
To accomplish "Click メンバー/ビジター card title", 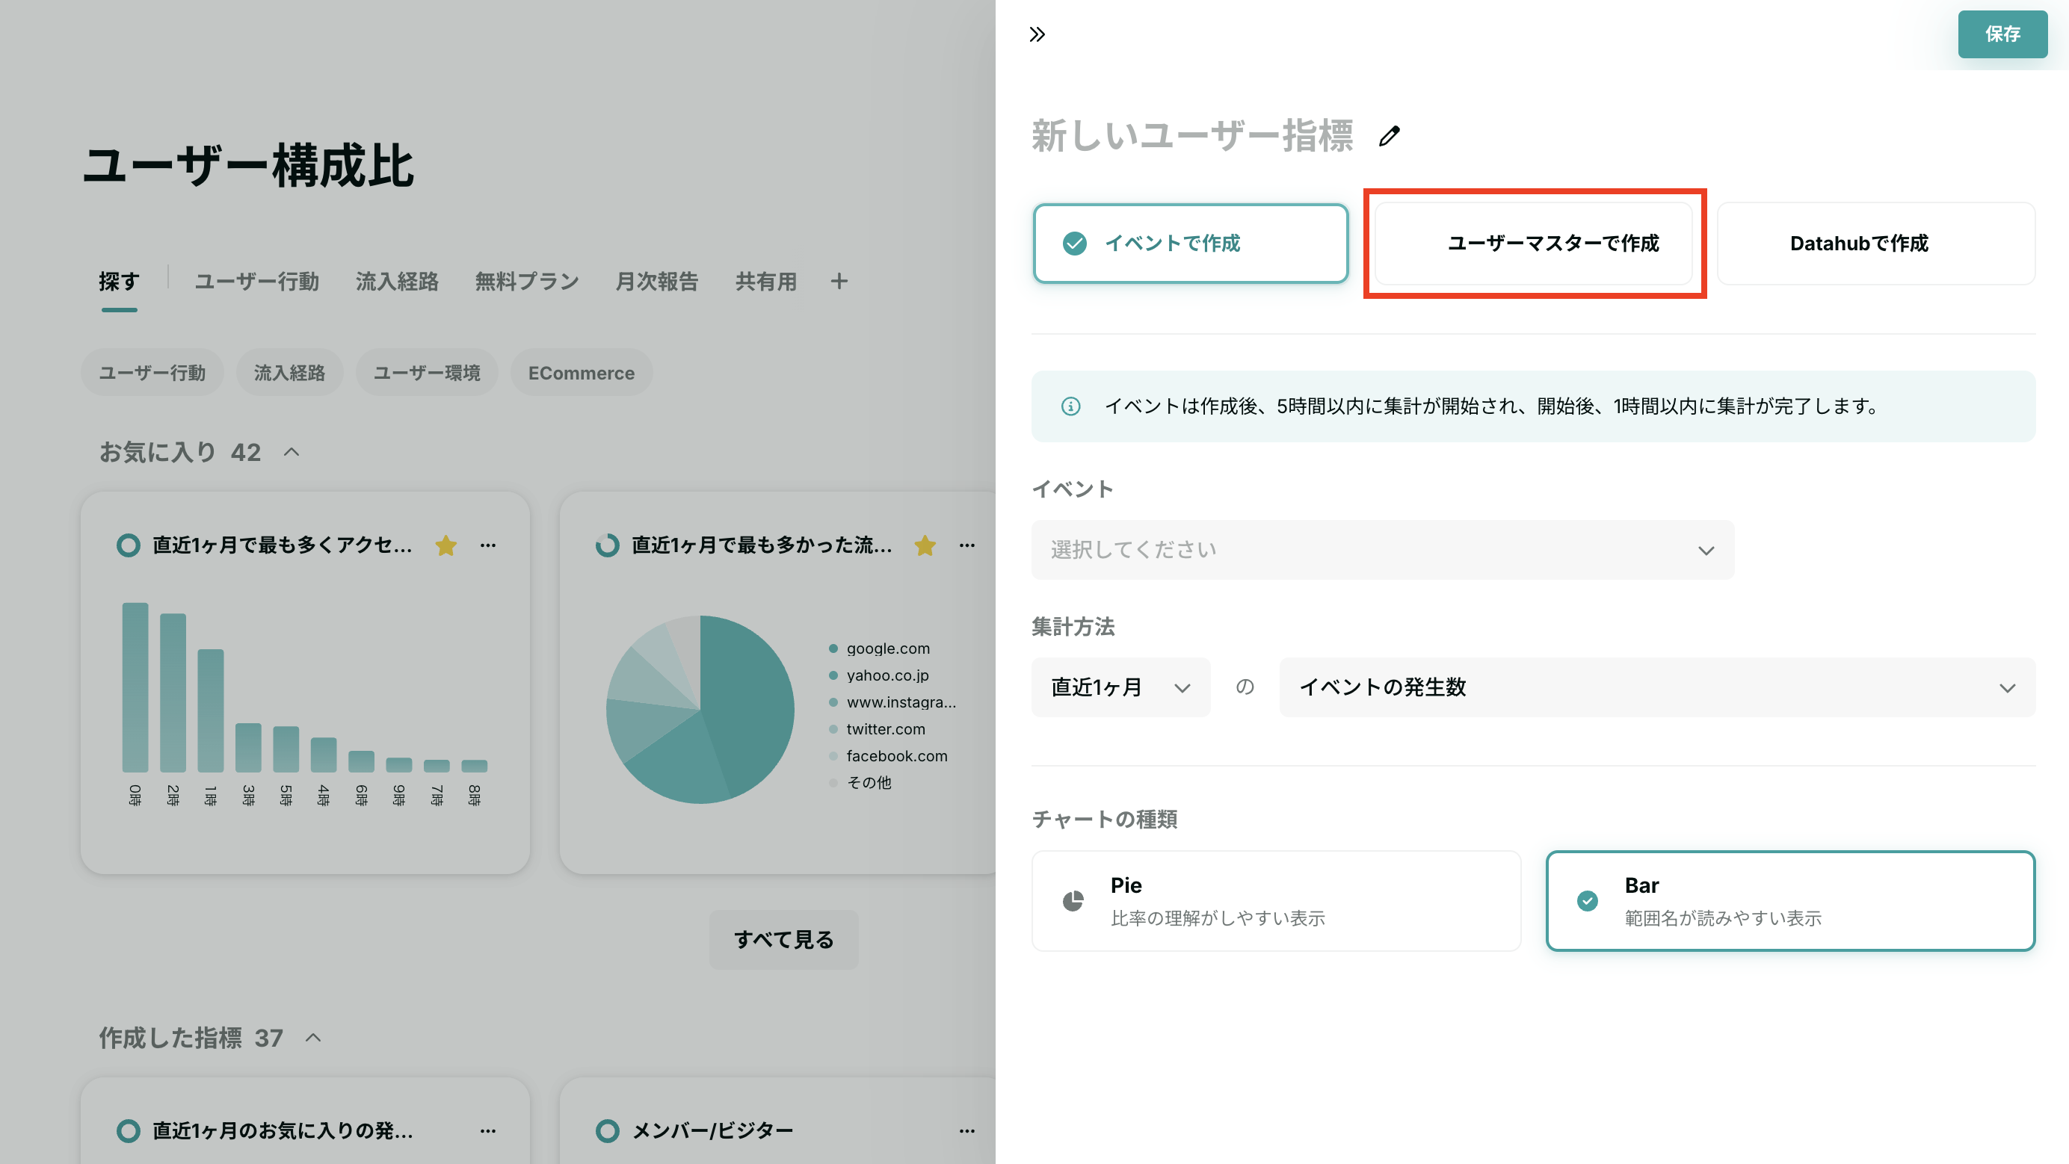I will [712, 1131].
